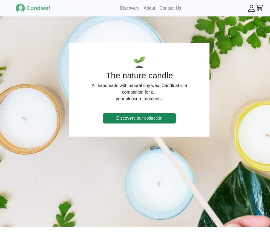View the shopping cart

pos(259,7)
